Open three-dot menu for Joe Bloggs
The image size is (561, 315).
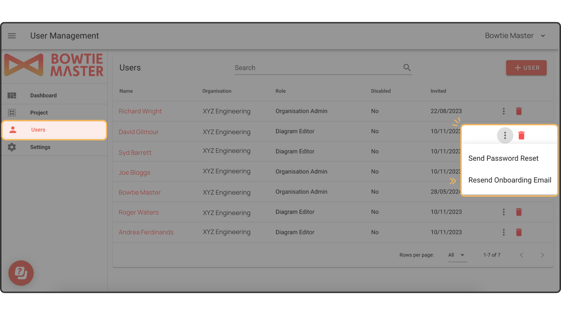tap(503, 172)
